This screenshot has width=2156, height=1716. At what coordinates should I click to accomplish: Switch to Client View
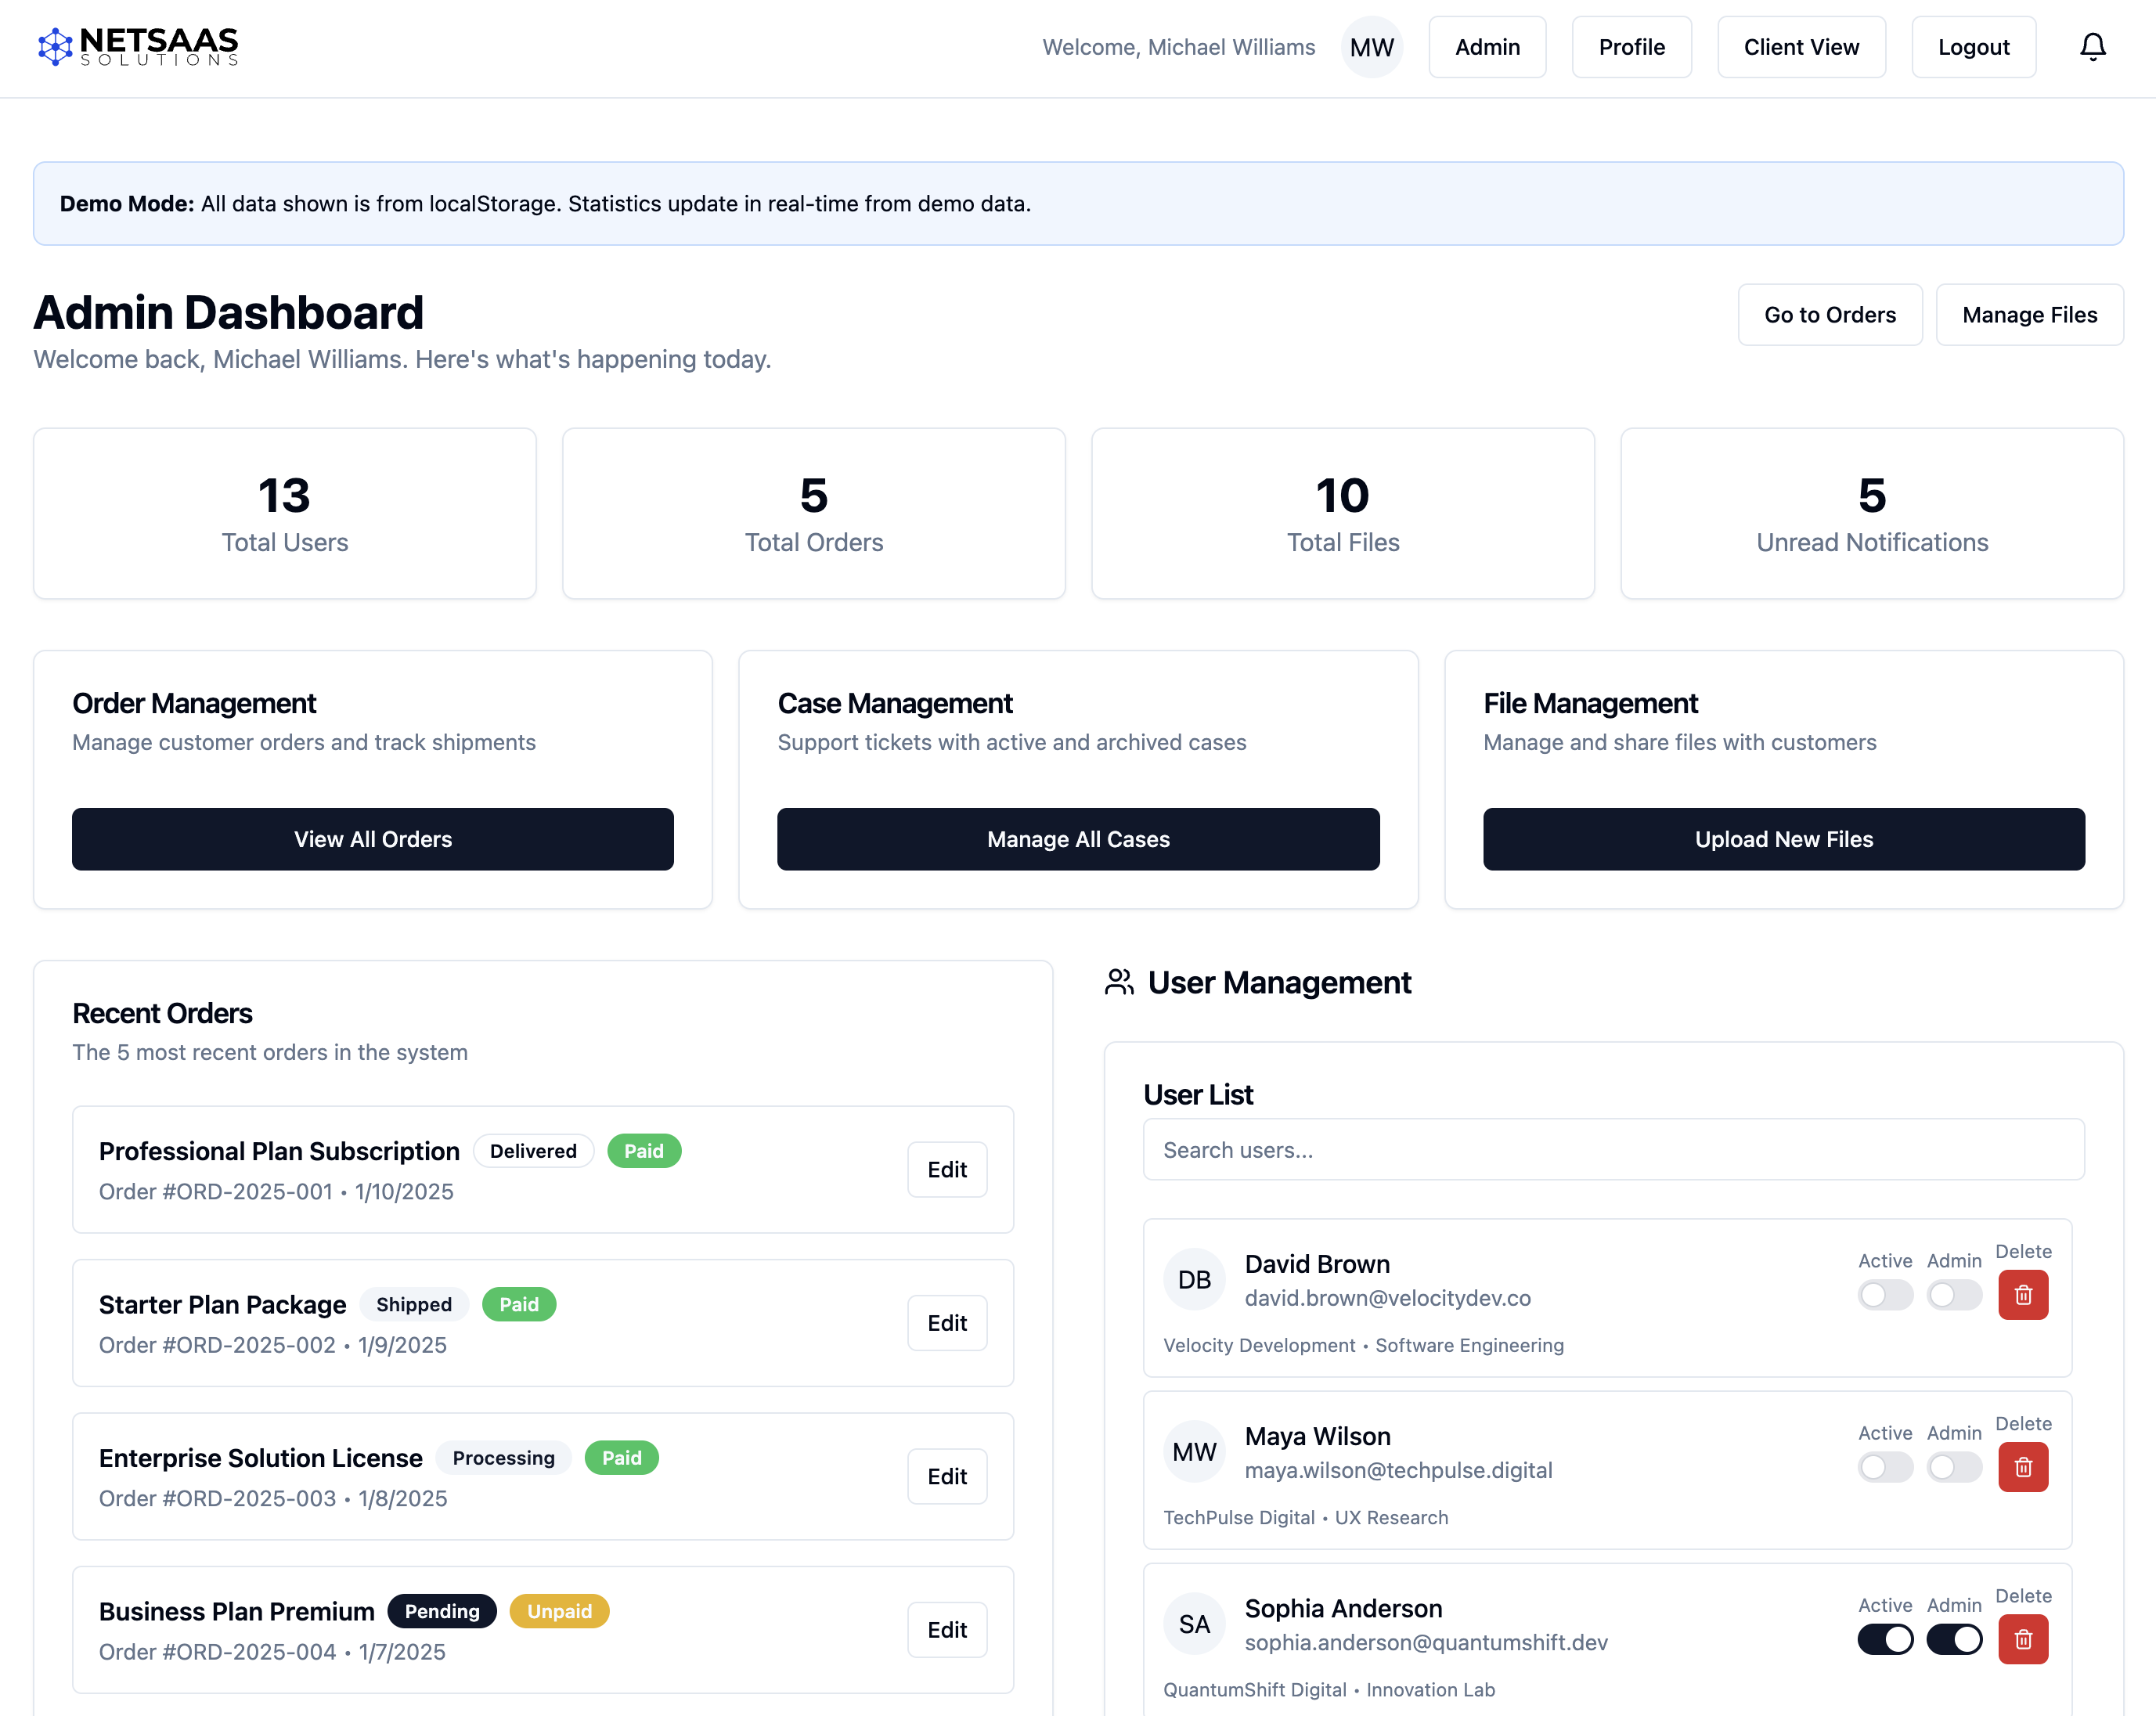pos(1801,46)
